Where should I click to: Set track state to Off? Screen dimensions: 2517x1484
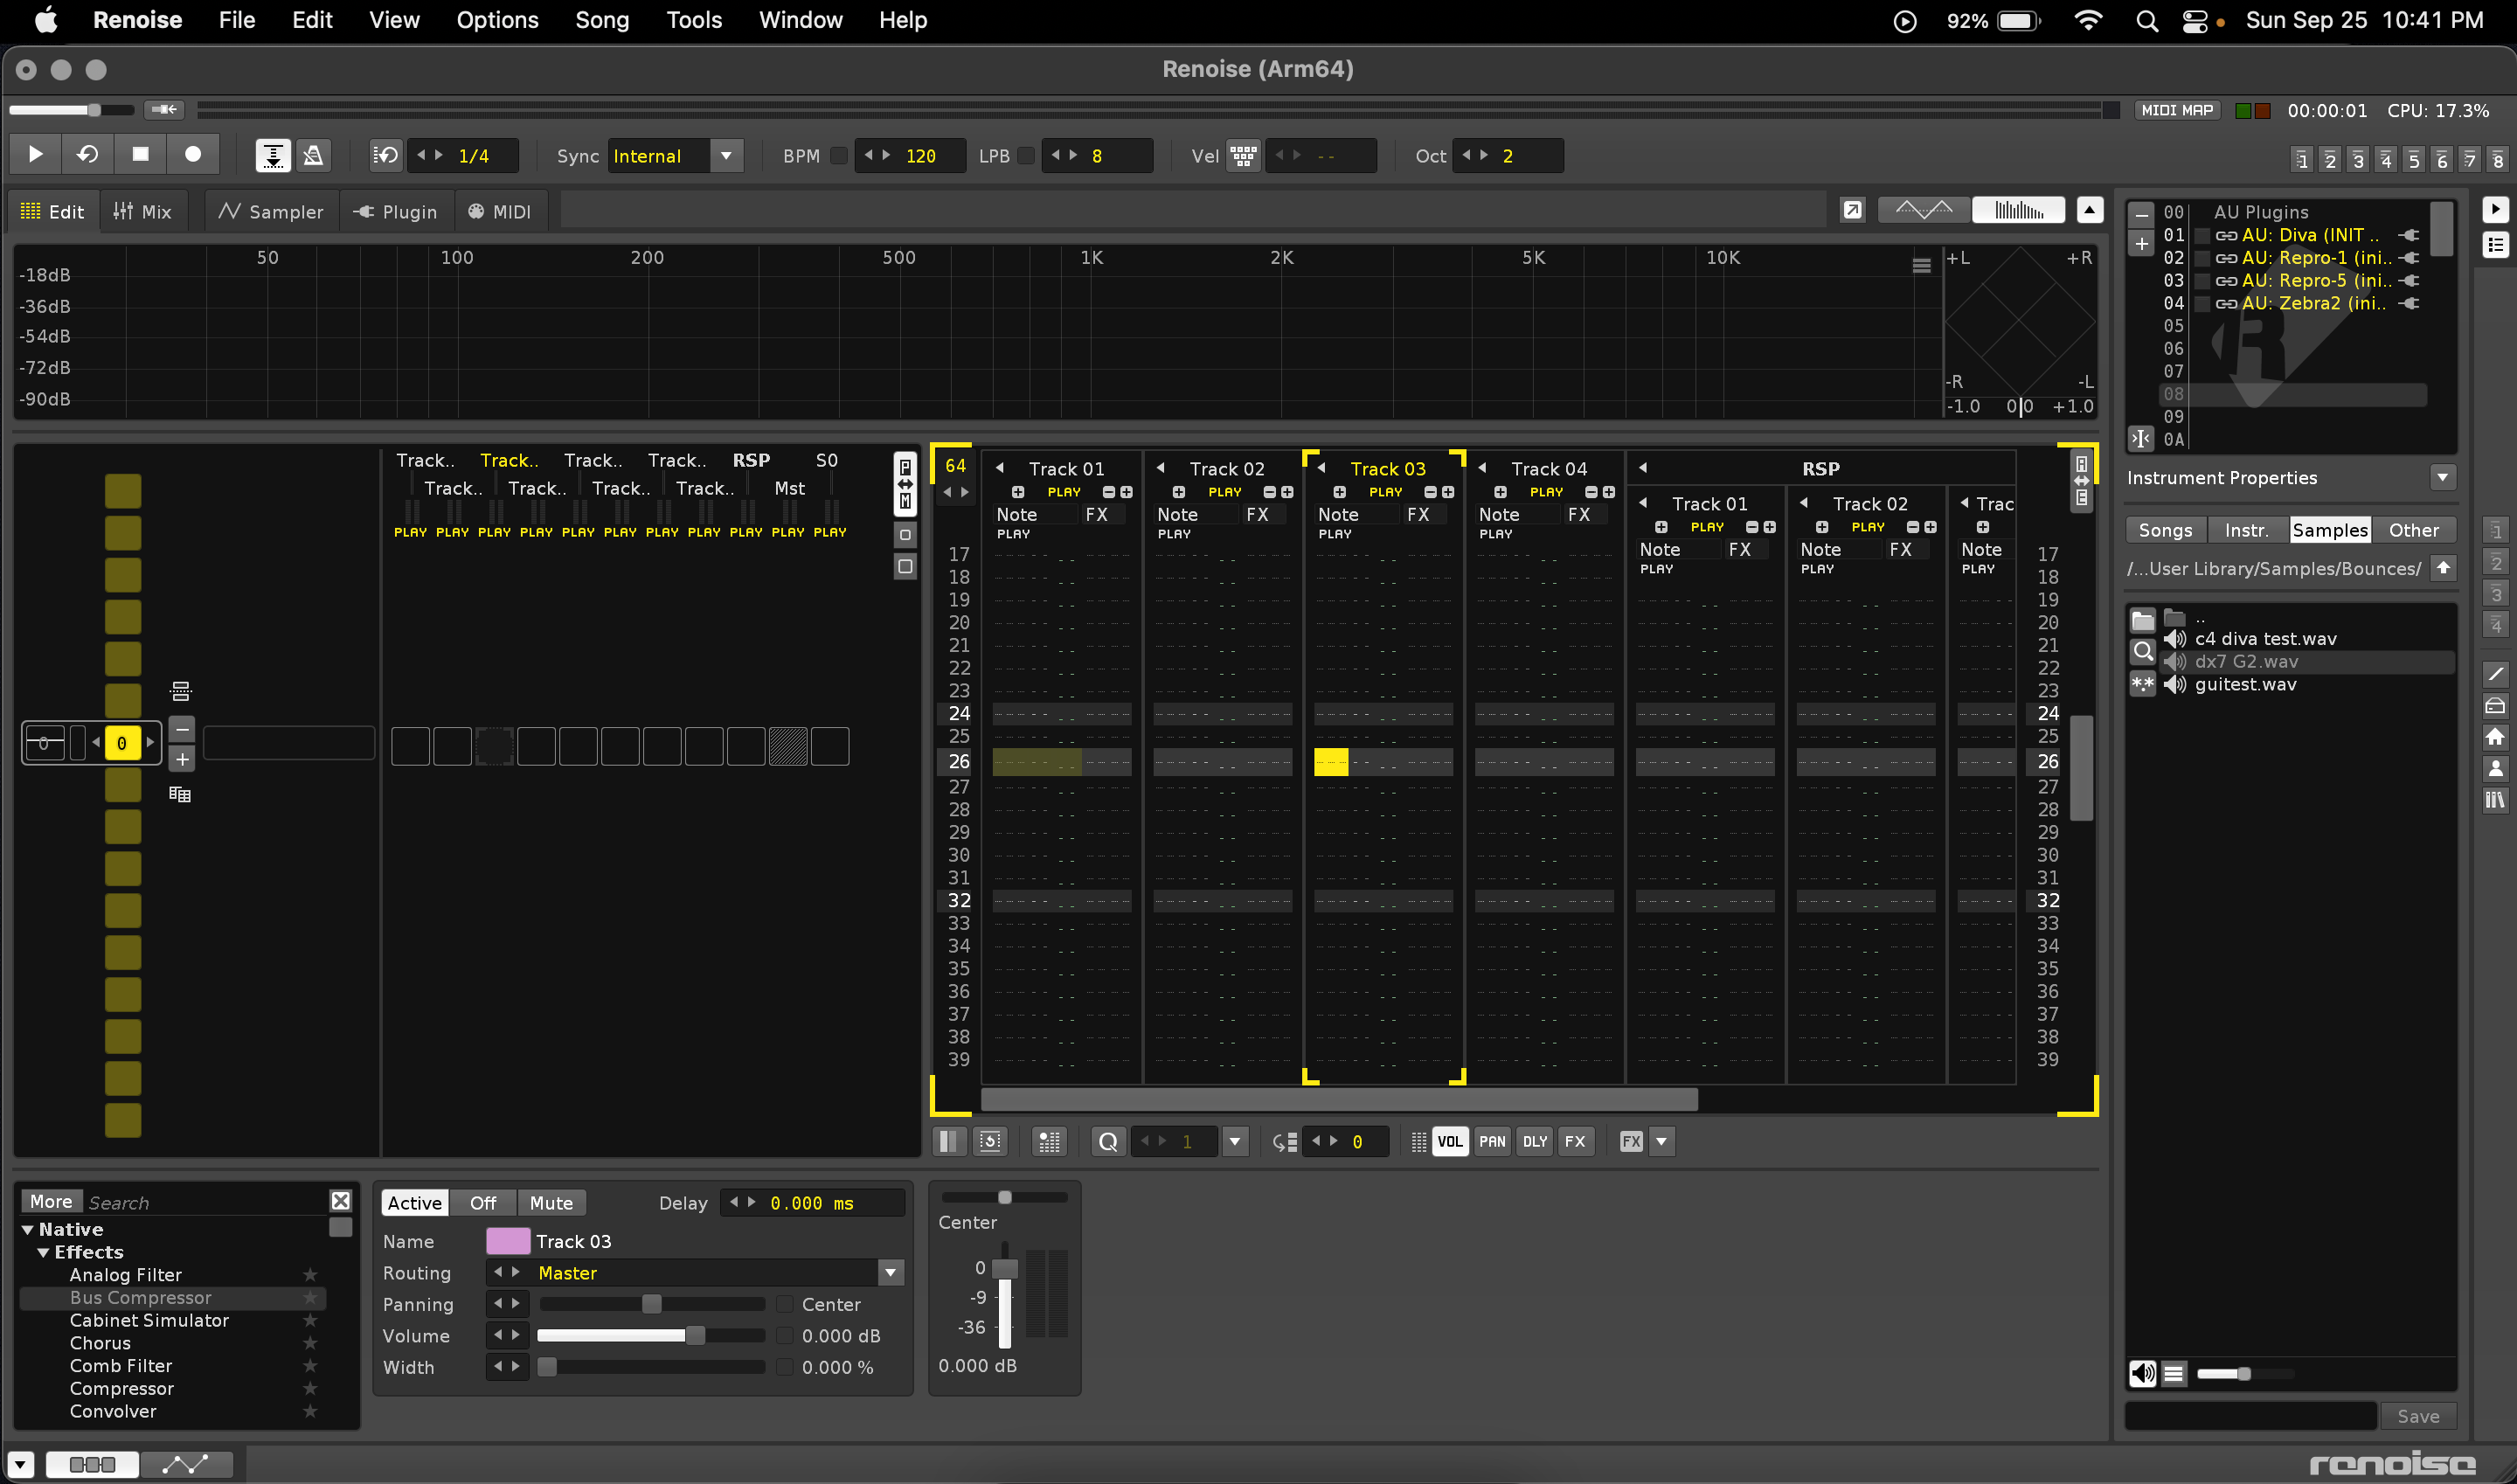483,1203
